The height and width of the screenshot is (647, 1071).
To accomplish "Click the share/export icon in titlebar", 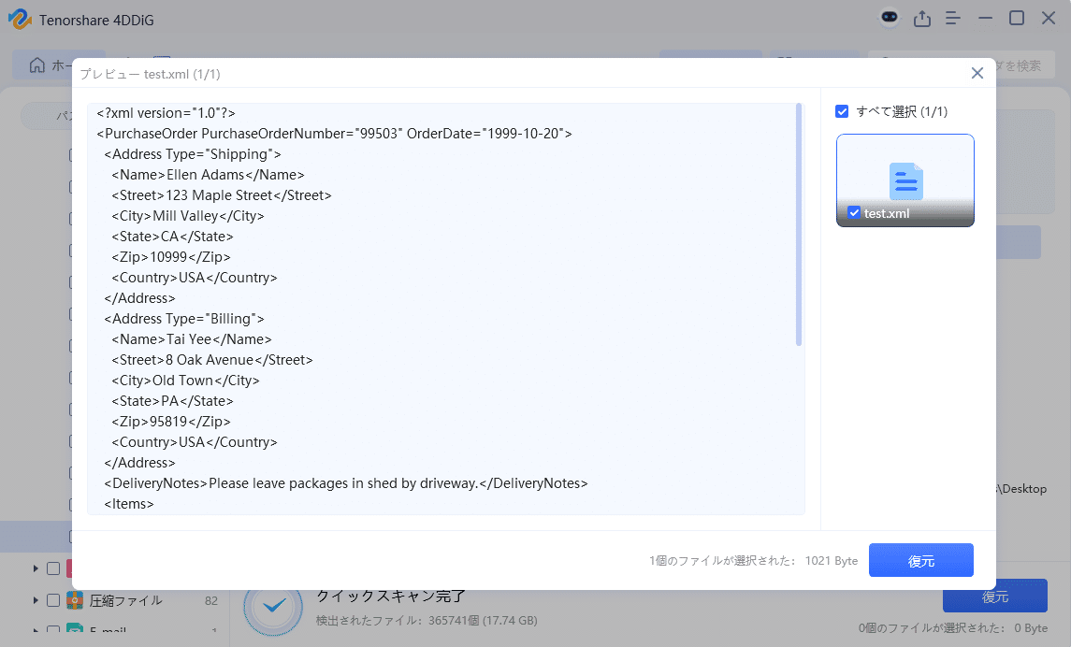I will click(922, 18).
